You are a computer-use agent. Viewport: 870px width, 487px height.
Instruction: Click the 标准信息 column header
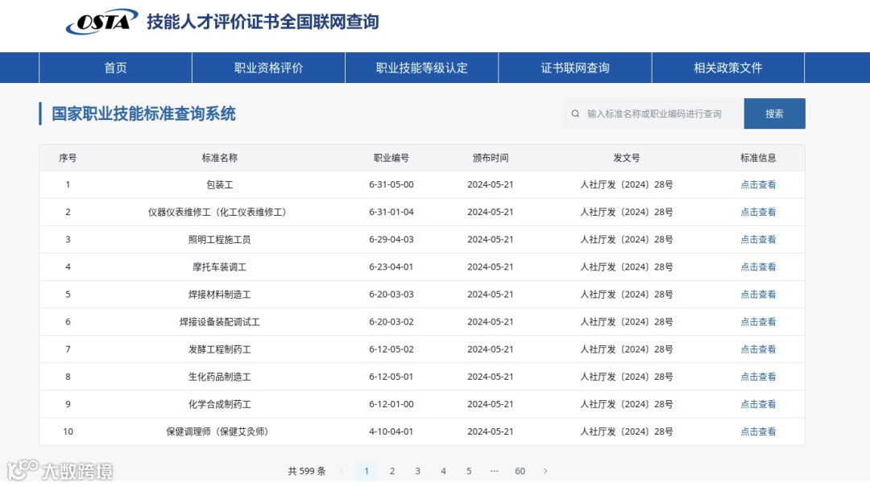point(758,158)
